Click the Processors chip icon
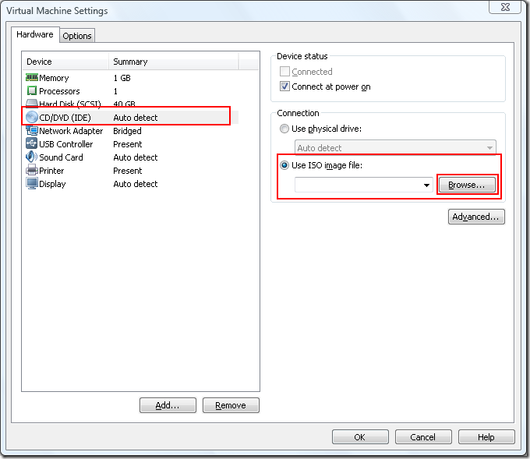Viewport: 530px width, 459px height. point(32,91)
